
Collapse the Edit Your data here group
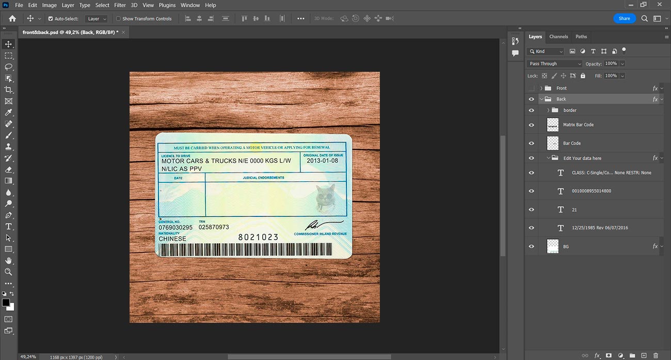tap(548, 158)
